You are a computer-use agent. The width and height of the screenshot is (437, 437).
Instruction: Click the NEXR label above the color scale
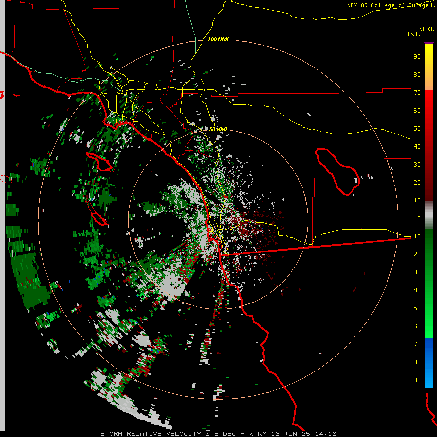click(427, 29)
